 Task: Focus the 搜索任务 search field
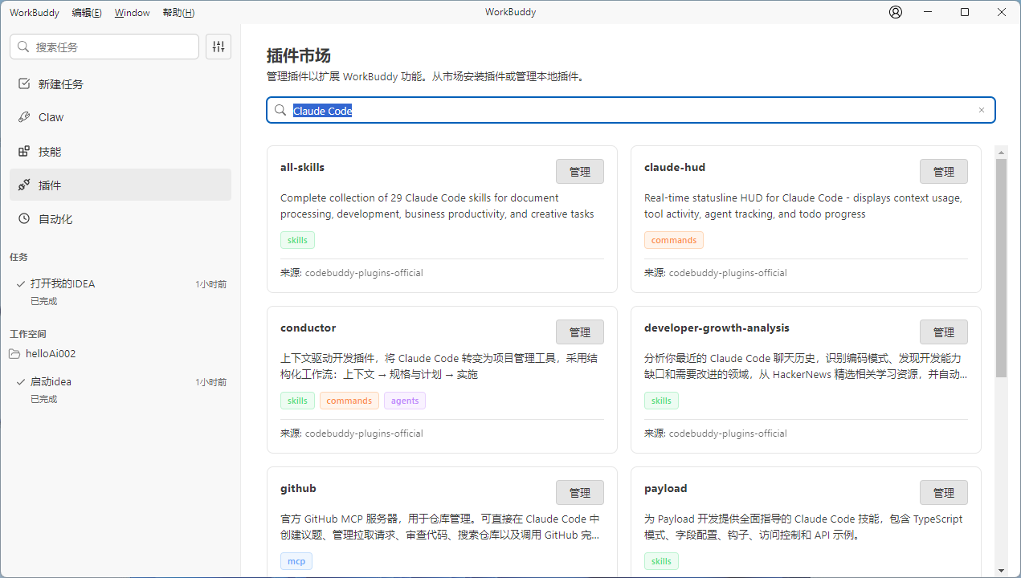coord(104,47)
